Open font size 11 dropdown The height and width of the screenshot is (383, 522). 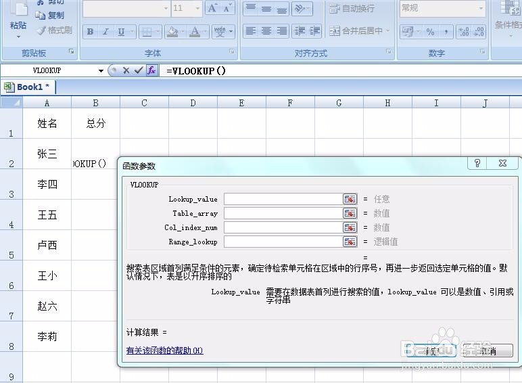click(x=197, y=8)
